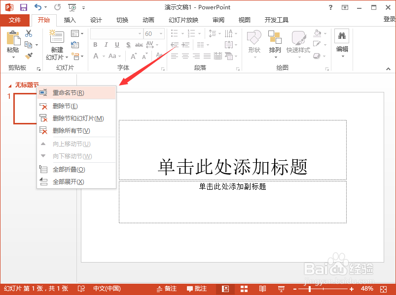Switch to the 插入 (Insert) ribbon tab
Image resolution: width=396 pixels, height=295 pixels.
coord(70,20)
